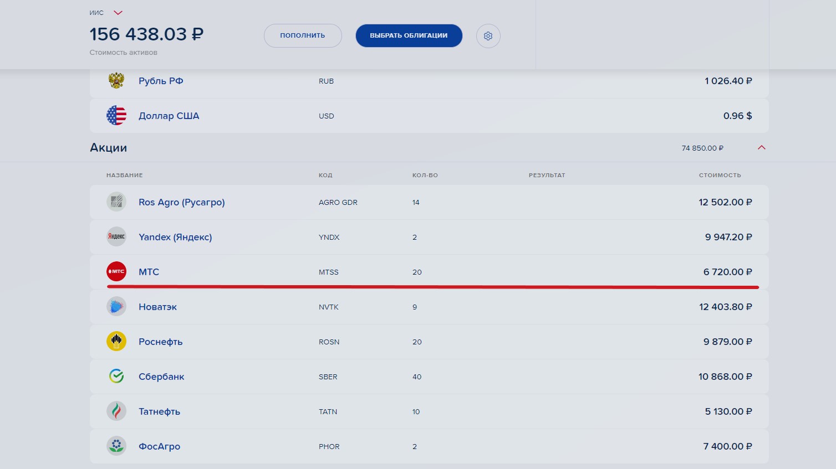Click the quantity 40 in Сбербанк row
Image resolution: width=836 pixels, height=469 pixels.
pyautogui.click(x=417, y=377)
